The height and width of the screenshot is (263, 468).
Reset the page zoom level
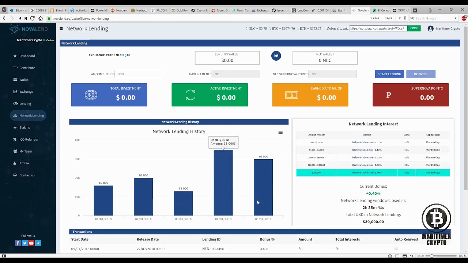[420, 256]
